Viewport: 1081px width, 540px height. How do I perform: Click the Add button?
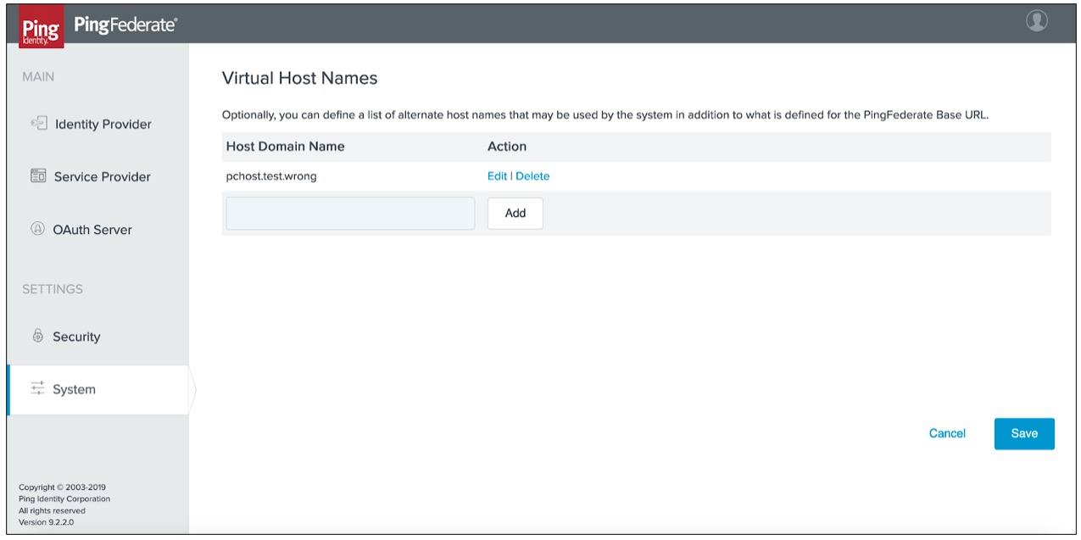pos(515,214)
